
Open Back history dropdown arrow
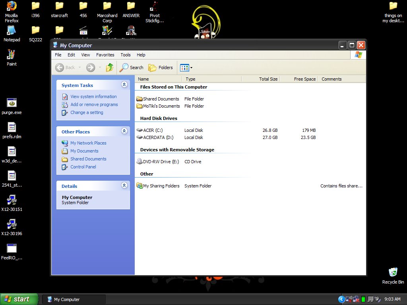(x=79, y=68)
